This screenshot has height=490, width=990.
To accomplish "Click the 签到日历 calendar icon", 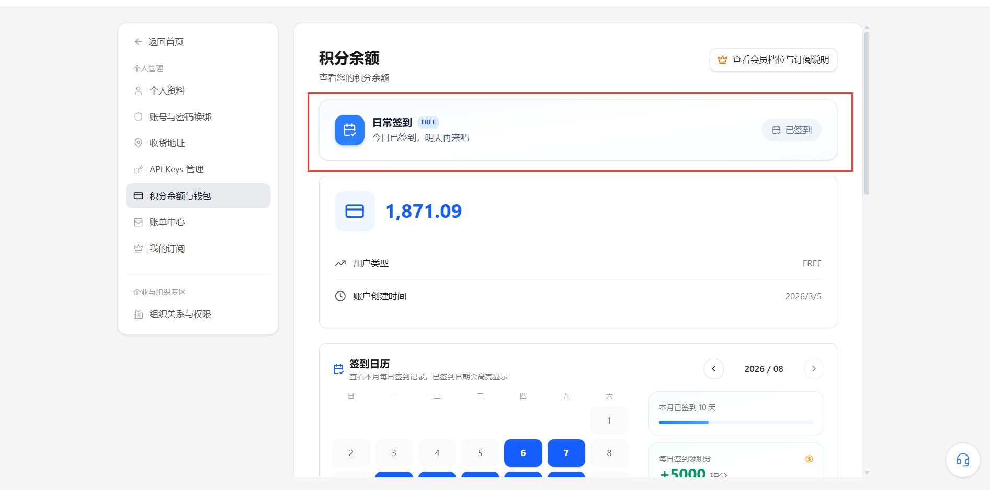I will click(x=338, y=369).
